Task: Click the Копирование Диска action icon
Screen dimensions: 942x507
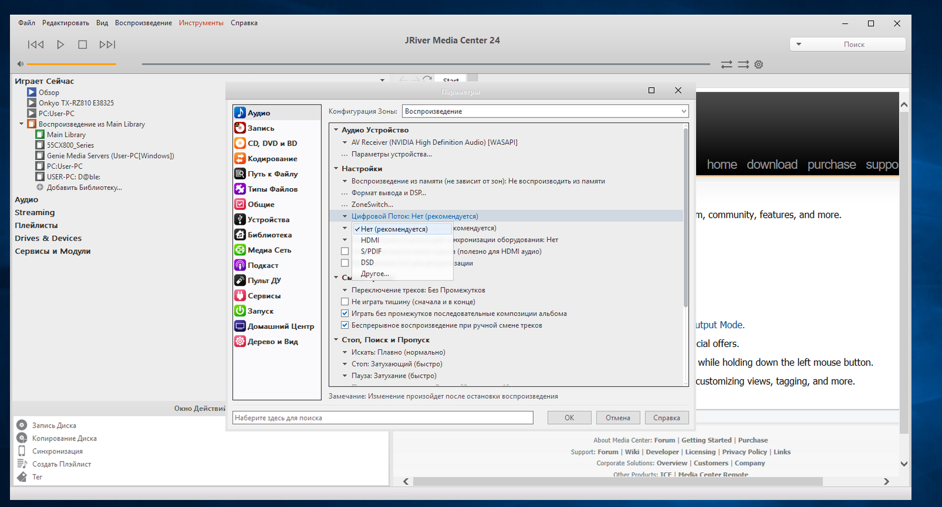Action: click(22, 438)
